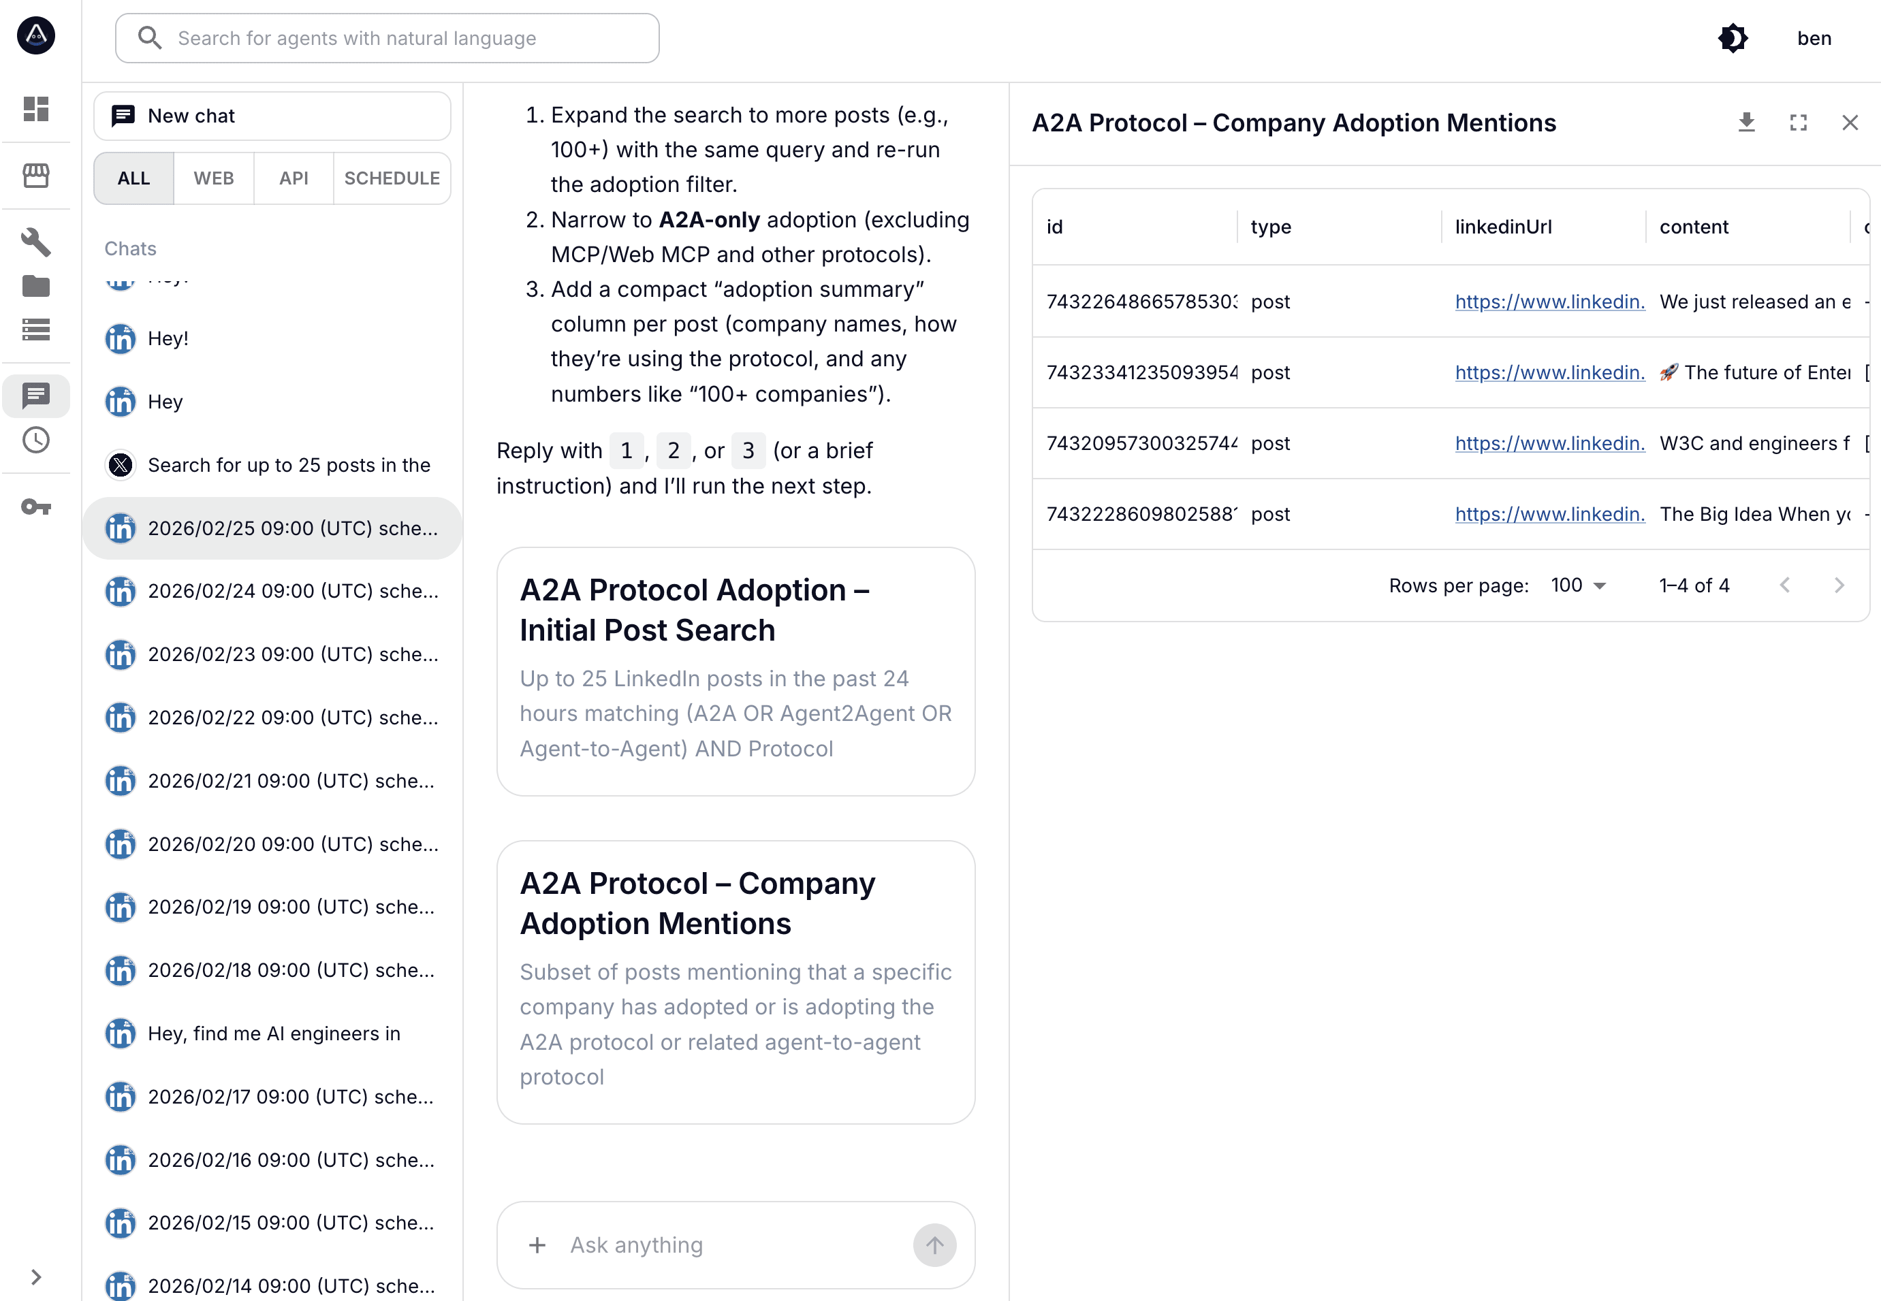Viewport: 1881px width, 1301px height.
Task: Toggle dark mode theme
Action: tap(1733, 38)
